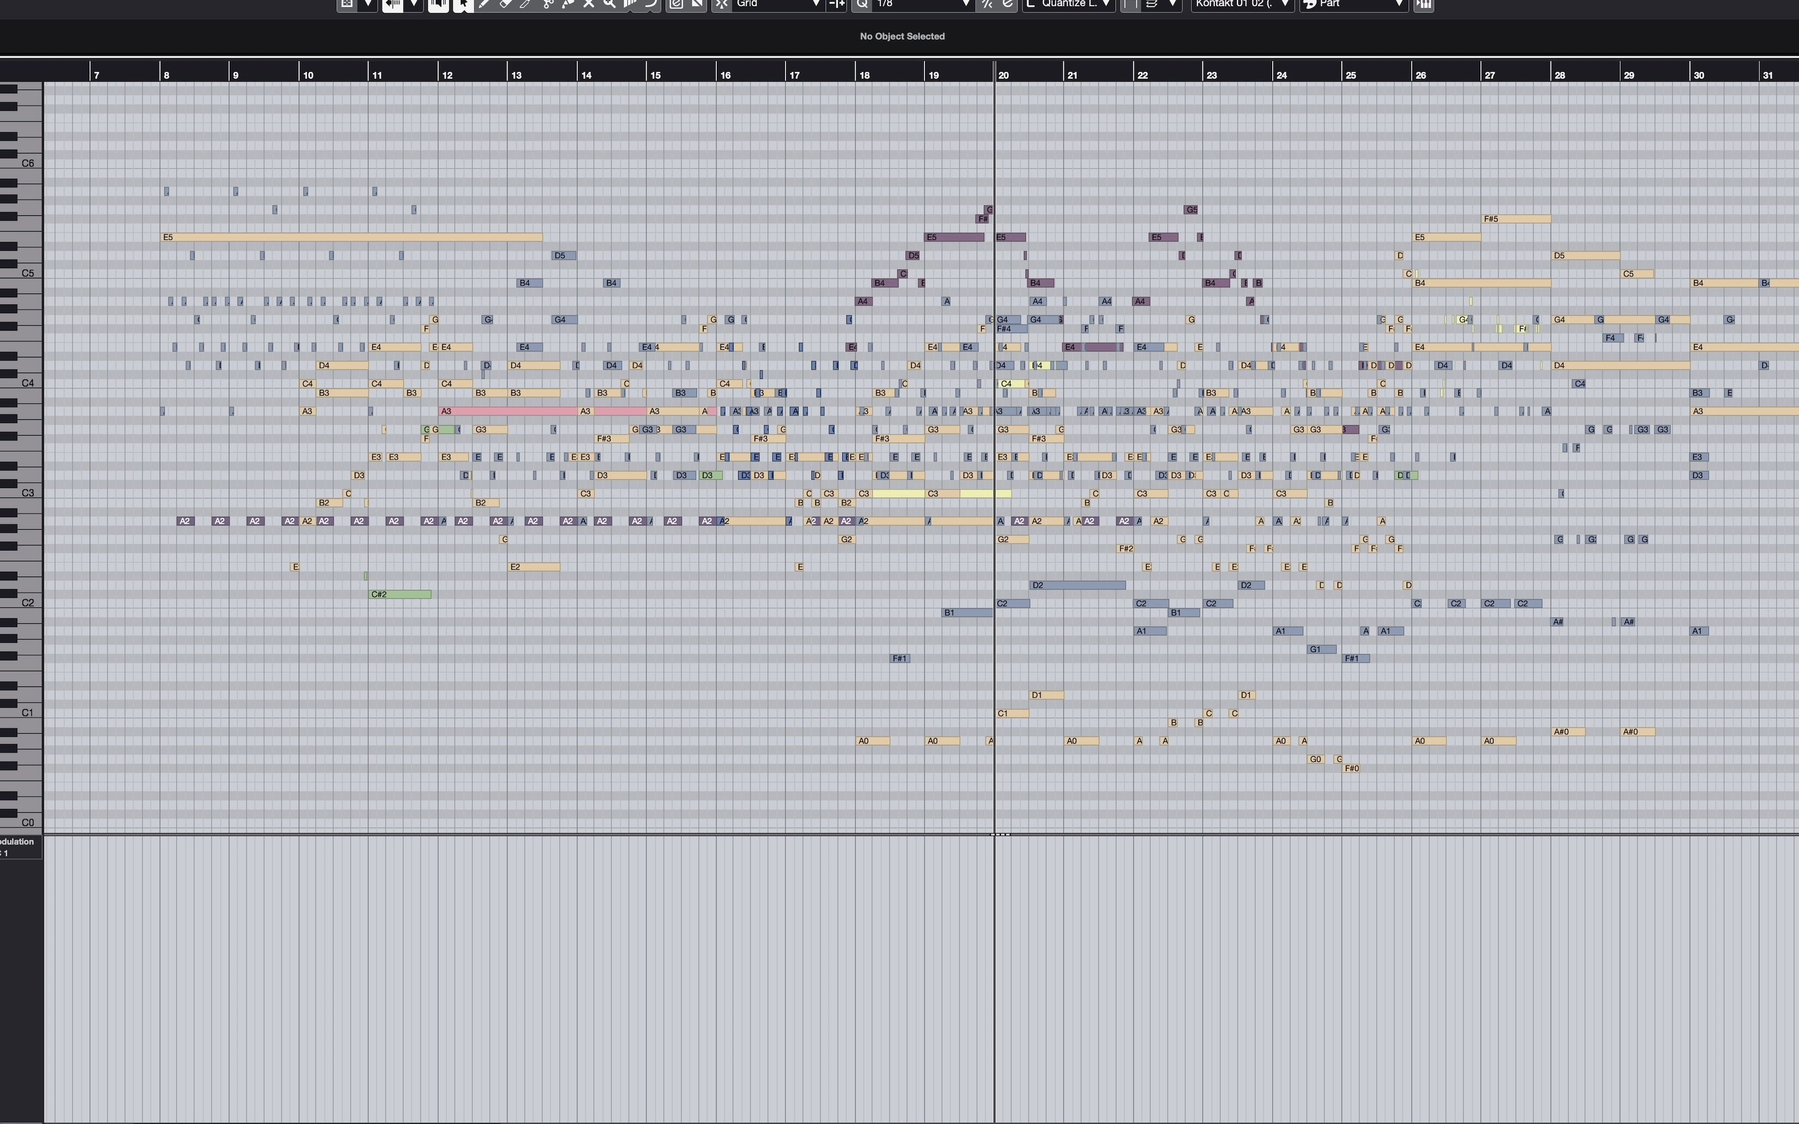Click the indicate transpositions icon
Image resolution: width=1799 pixels, height=1124 pixels.
[698, 4]
